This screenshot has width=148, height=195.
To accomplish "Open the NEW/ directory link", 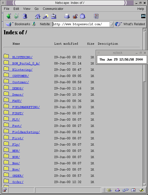I will pos(16,151).
